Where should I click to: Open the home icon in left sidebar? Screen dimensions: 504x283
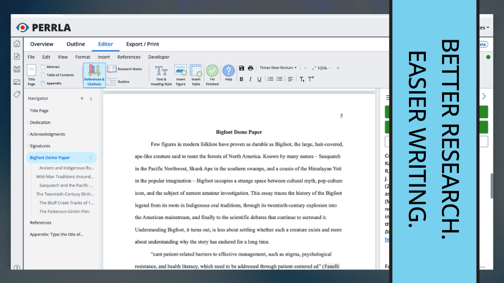click(17, 43)
